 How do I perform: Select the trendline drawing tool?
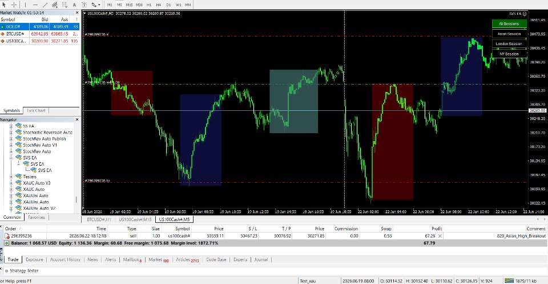click(x=45, y=5)
